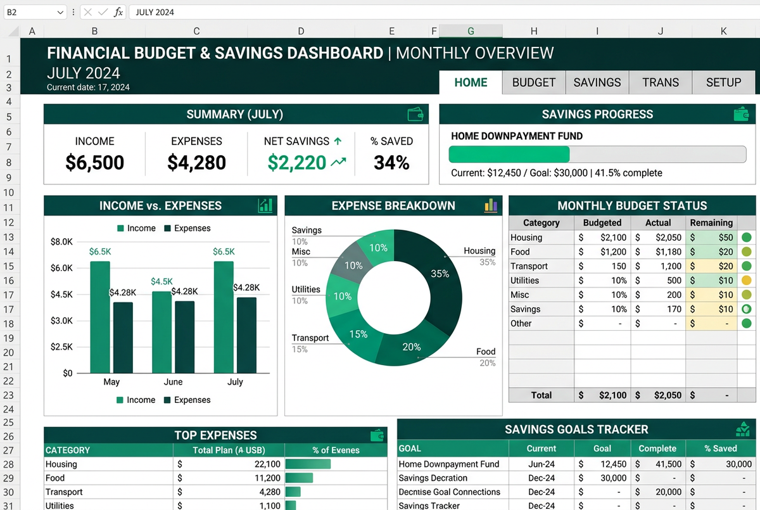
Task: Click the 34% saved value
Action: click(392, 163)
